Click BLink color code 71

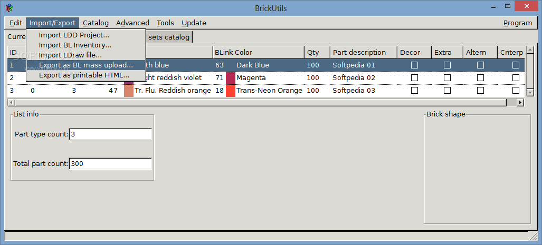pos(220,77)
